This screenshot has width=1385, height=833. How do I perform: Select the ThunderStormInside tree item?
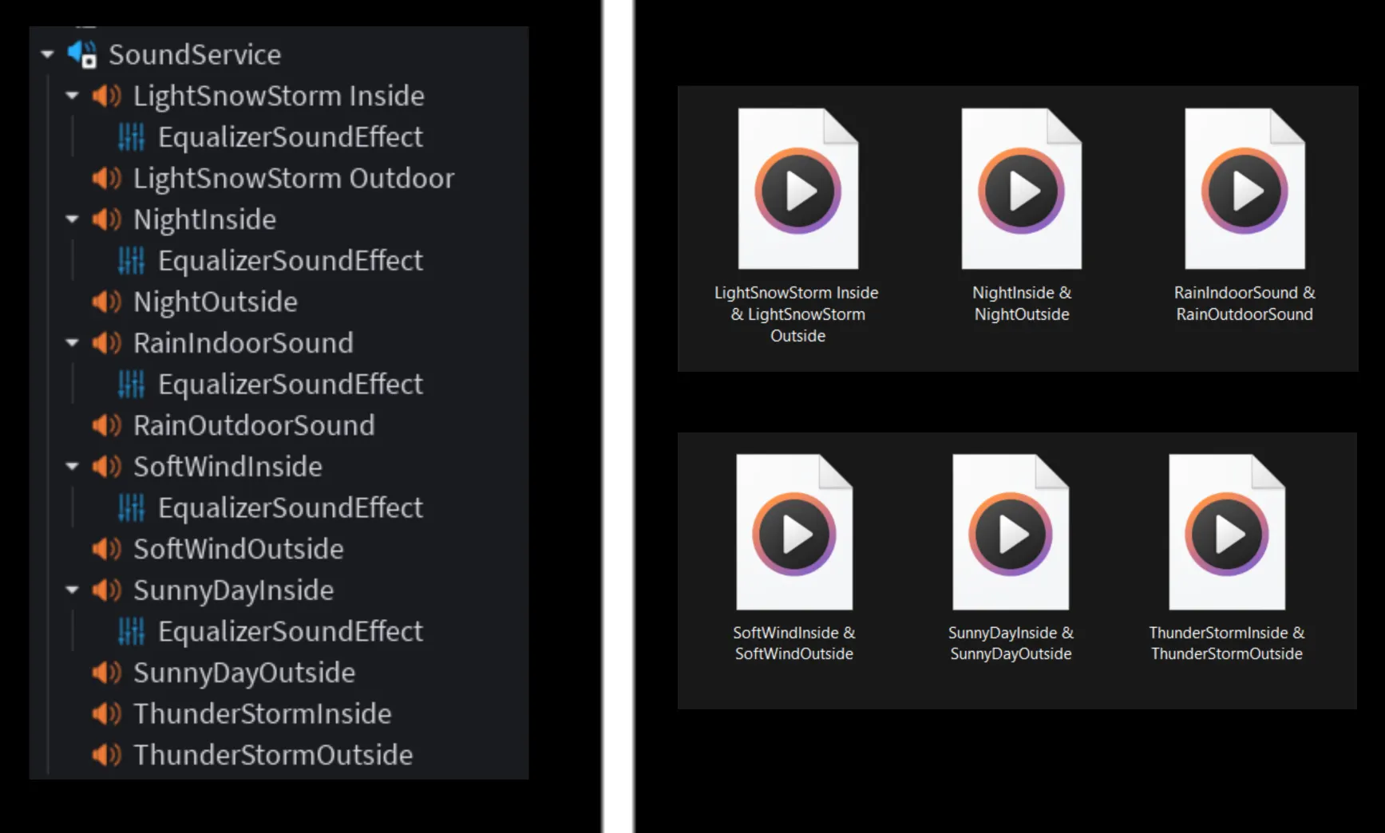[262, 714]
